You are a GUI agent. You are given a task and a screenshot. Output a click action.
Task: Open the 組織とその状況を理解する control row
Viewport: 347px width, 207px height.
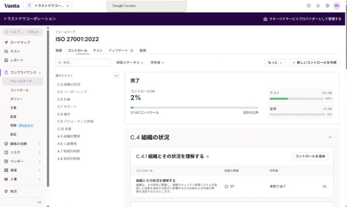tap(232, 186)
